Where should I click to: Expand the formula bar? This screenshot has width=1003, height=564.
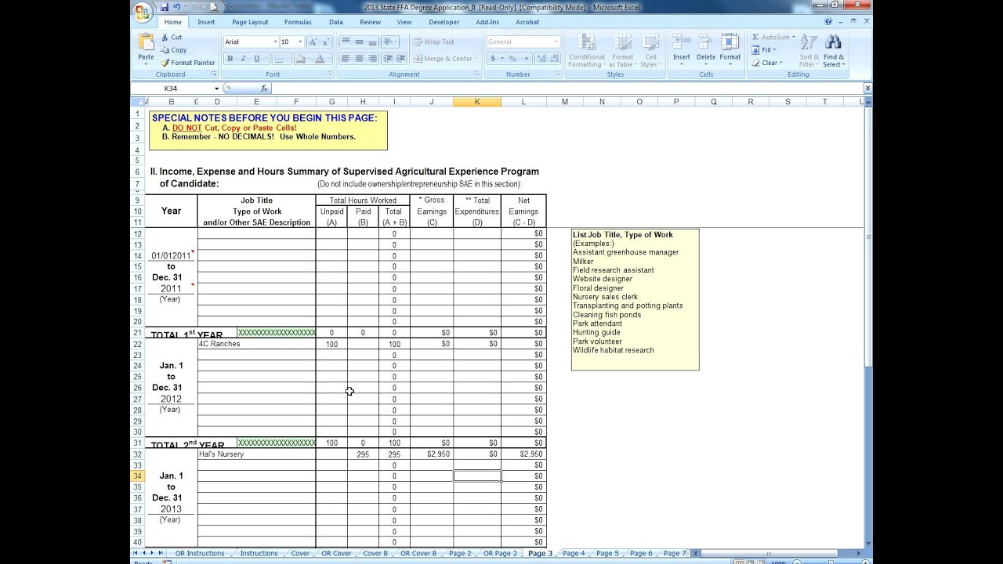click(867, 89)
